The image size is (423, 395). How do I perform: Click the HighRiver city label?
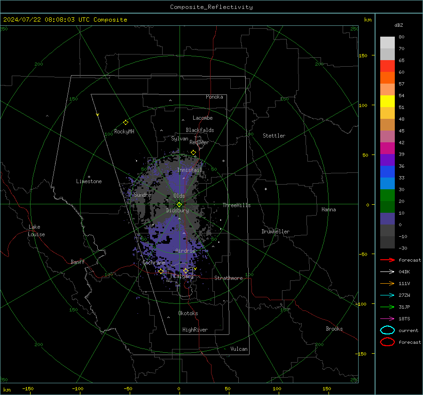click(x=195, y=330)
